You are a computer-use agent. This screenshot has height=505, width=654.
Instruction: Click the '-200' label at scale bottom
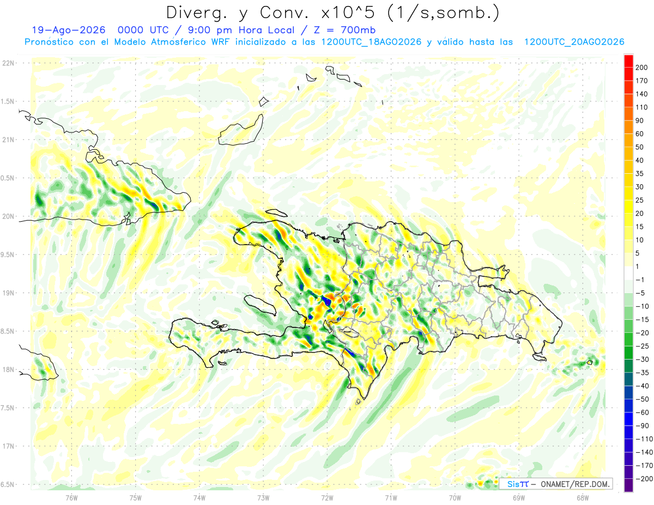pos(645,479)
